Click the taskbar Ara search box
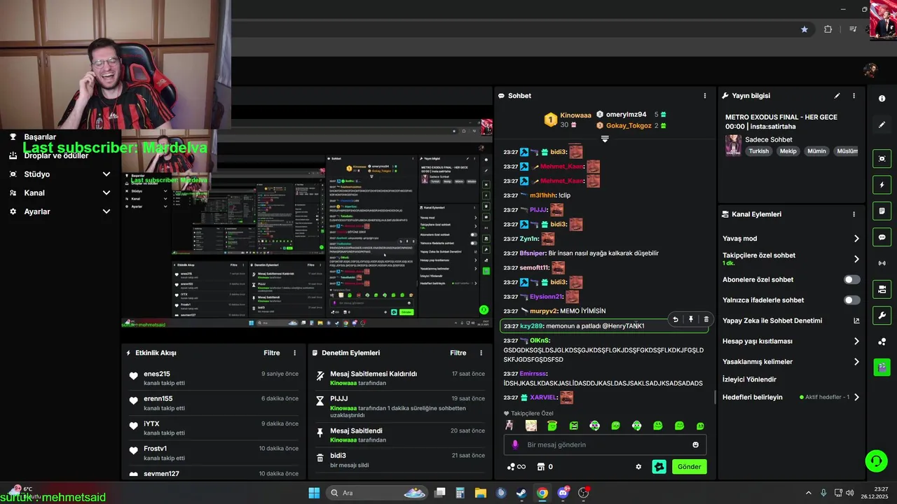The height and width of the screenshot is (504, 897). coord(378,493)
